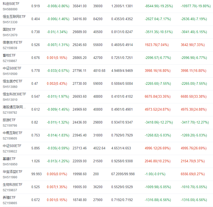Select code SZ159922
Image resolution: width=213 pixels, height=207 pixels.
pos(10,151)
